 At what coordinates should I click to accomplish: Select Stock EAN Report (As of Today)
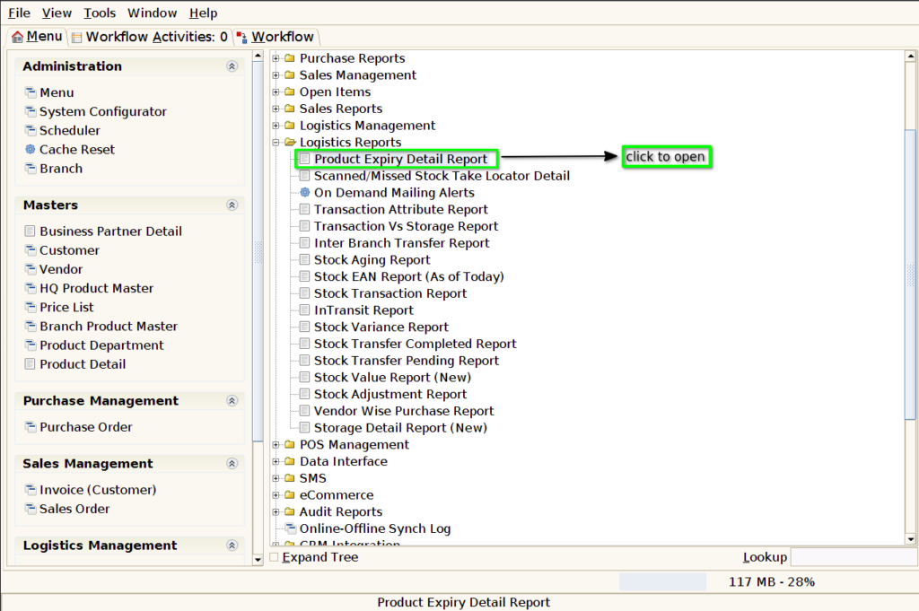click(x=408, y=276)
